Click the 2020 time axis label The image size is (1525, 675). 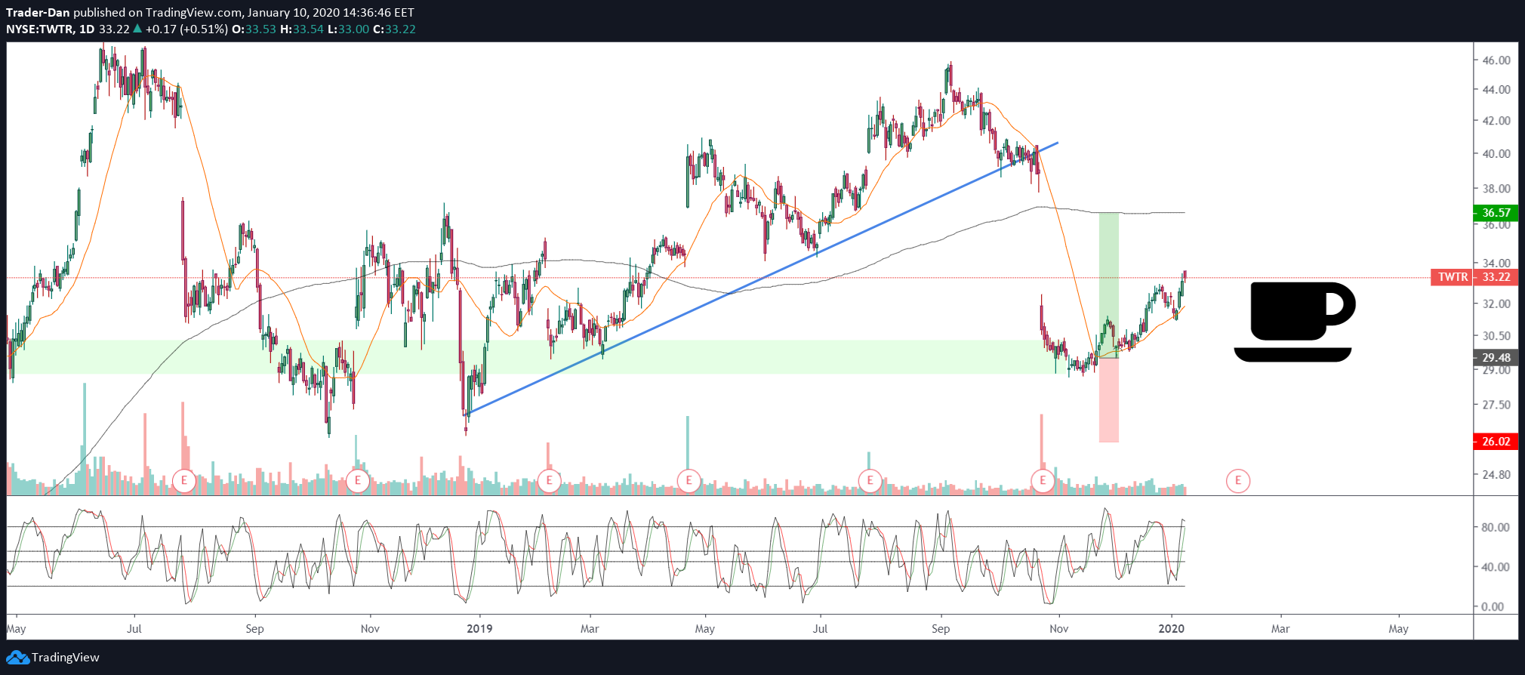pyautogui.click(x=1172, y=629)
